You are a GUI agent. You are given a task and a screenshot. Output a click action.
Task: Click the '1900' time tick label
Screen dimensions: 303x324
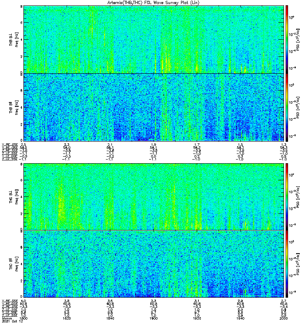click(x=154, y=318)
